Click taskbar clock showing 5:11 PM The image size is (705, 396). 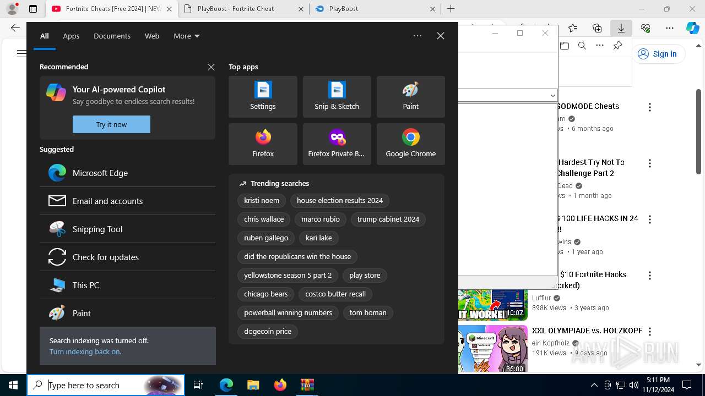point(658,385)
